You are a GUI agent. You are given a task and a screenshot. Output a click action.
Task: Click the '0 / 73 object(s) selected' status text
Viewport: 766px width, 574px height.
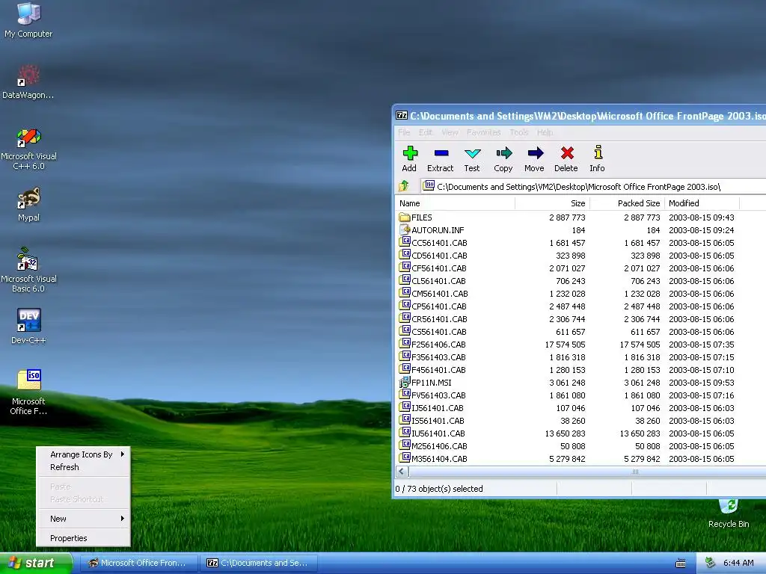point(438,489)
